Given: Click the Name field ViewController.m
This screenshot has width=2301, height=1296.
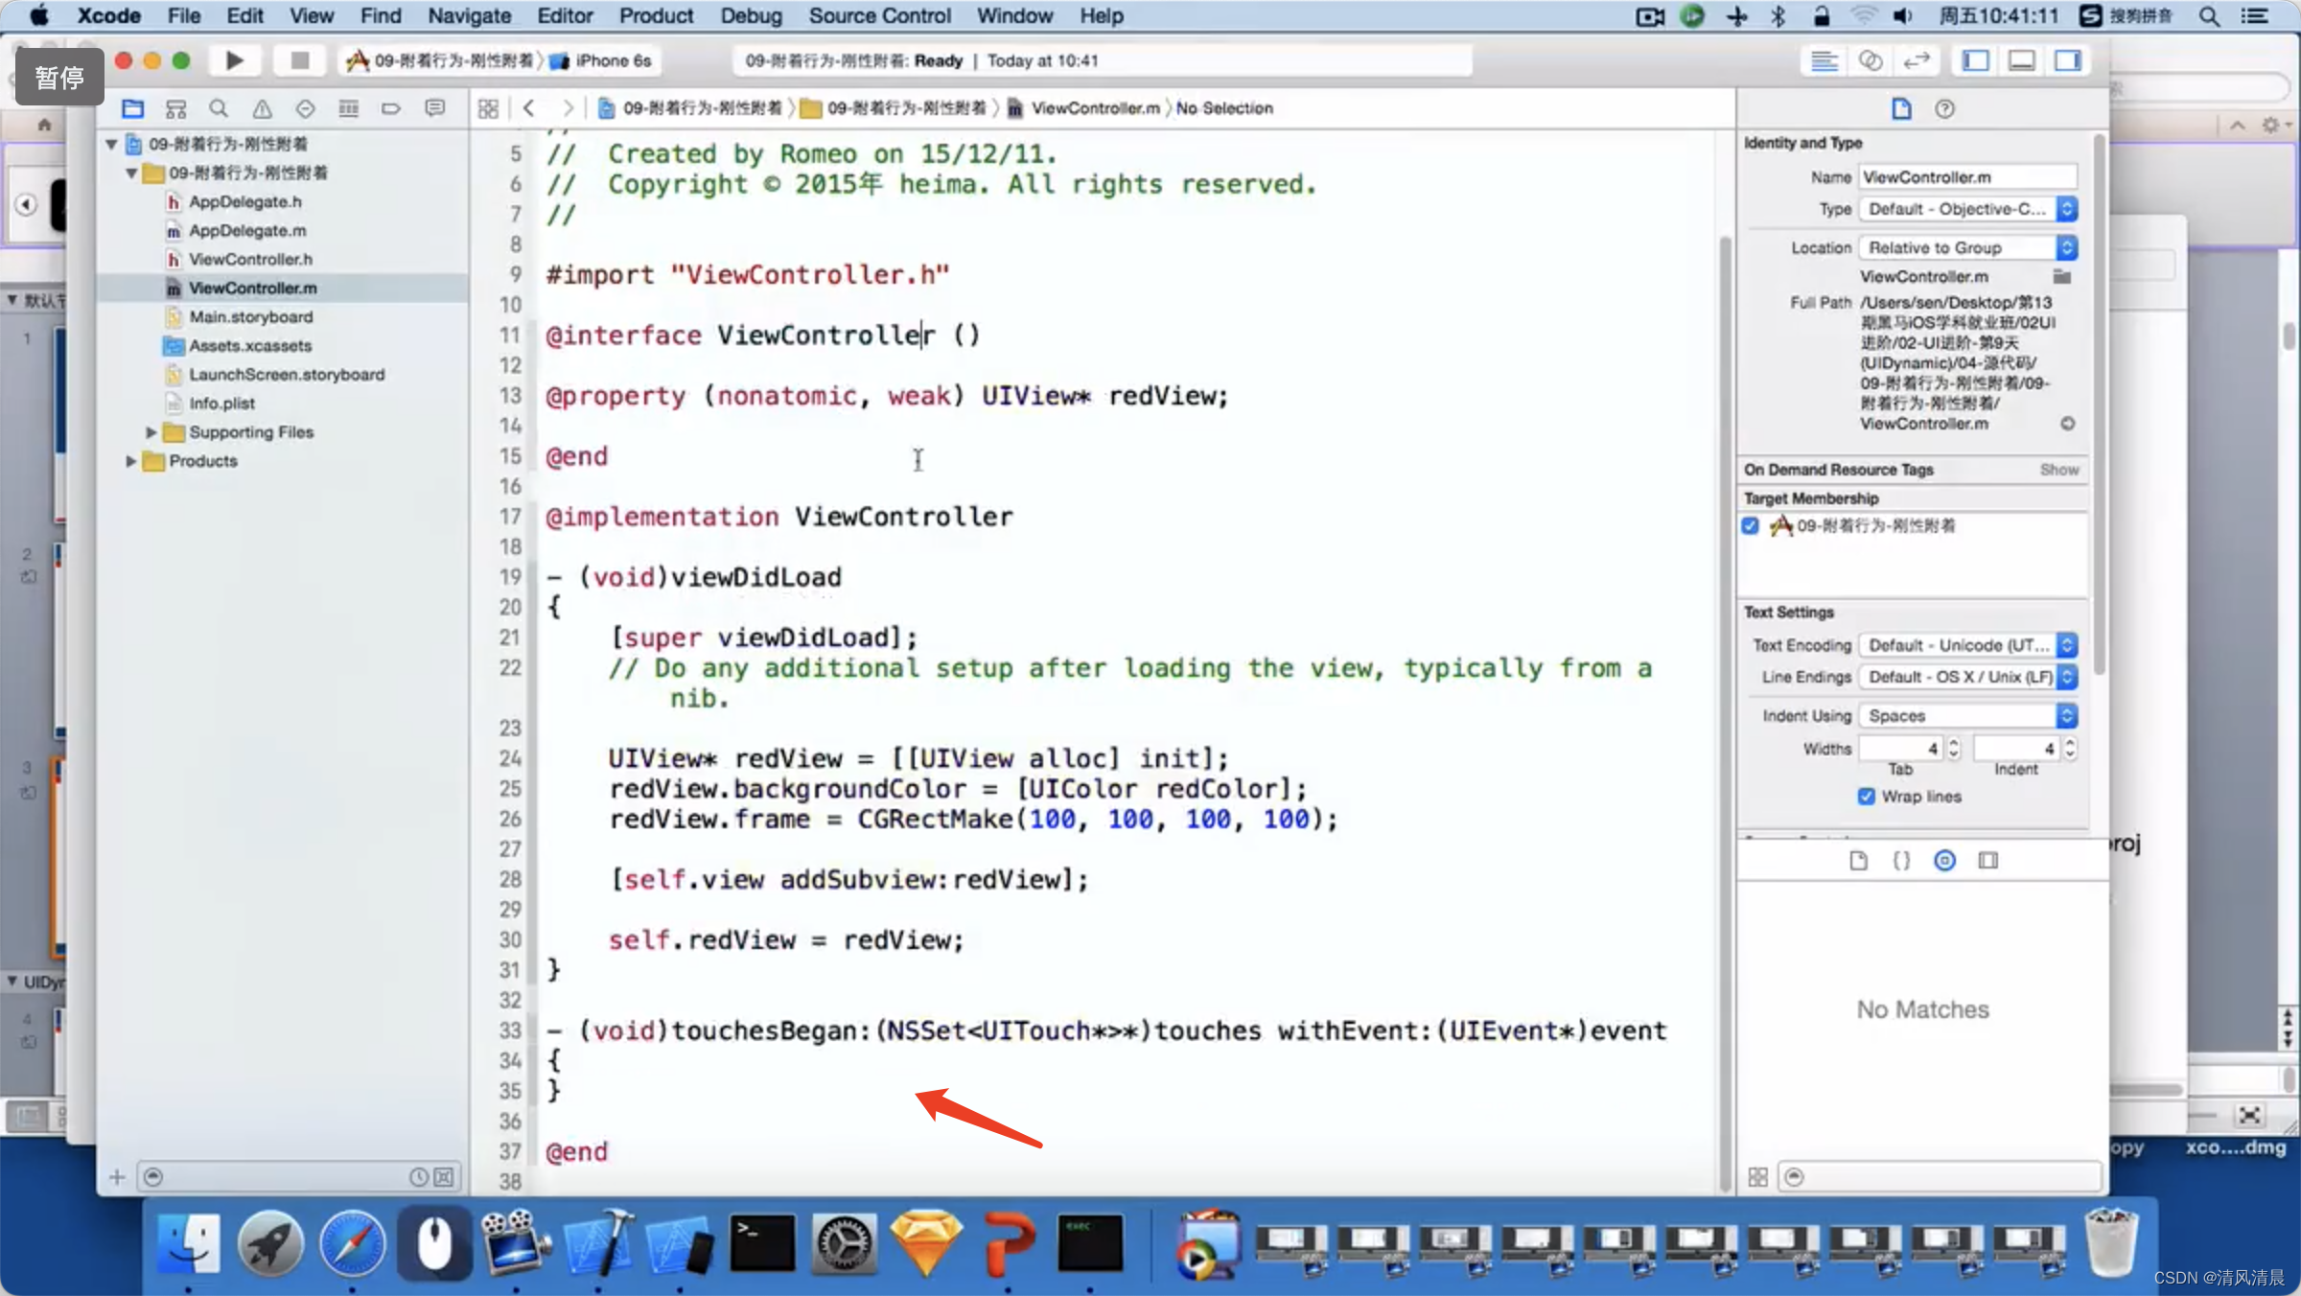Looking at the screenshot, I should click(1967, 177).
